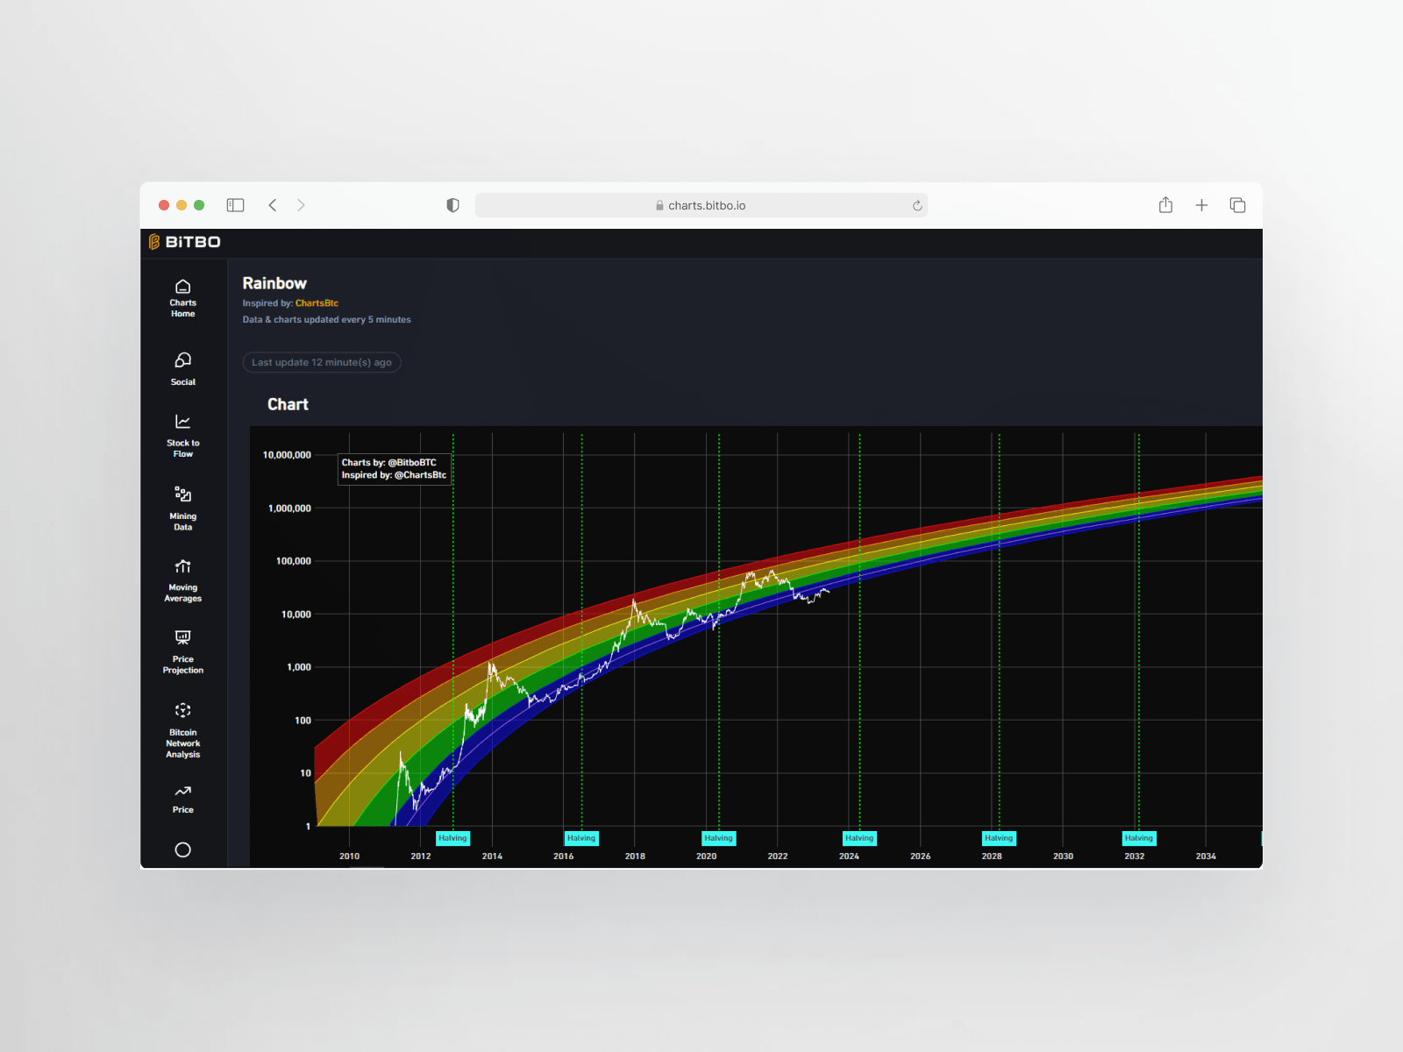The width and height of the screenshot is (1403, 1052).
Task: Click the privacy shield icon
Action: coord(452,205)
